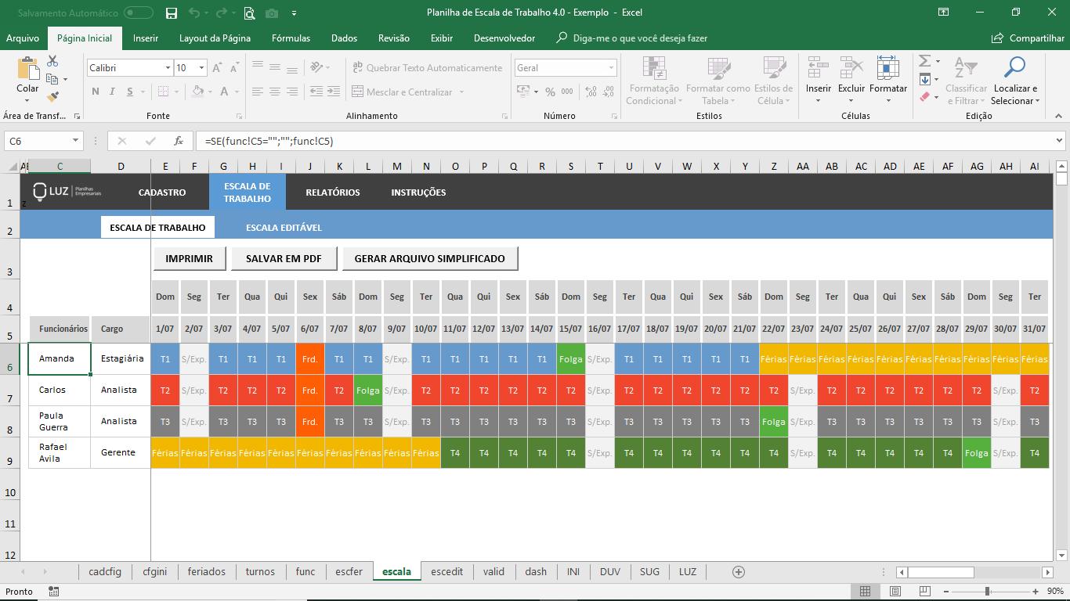Image resolution: width=1070 pixels, height=601 pixels.
Task: Click the percent style icon
Action: coord(550,92)
